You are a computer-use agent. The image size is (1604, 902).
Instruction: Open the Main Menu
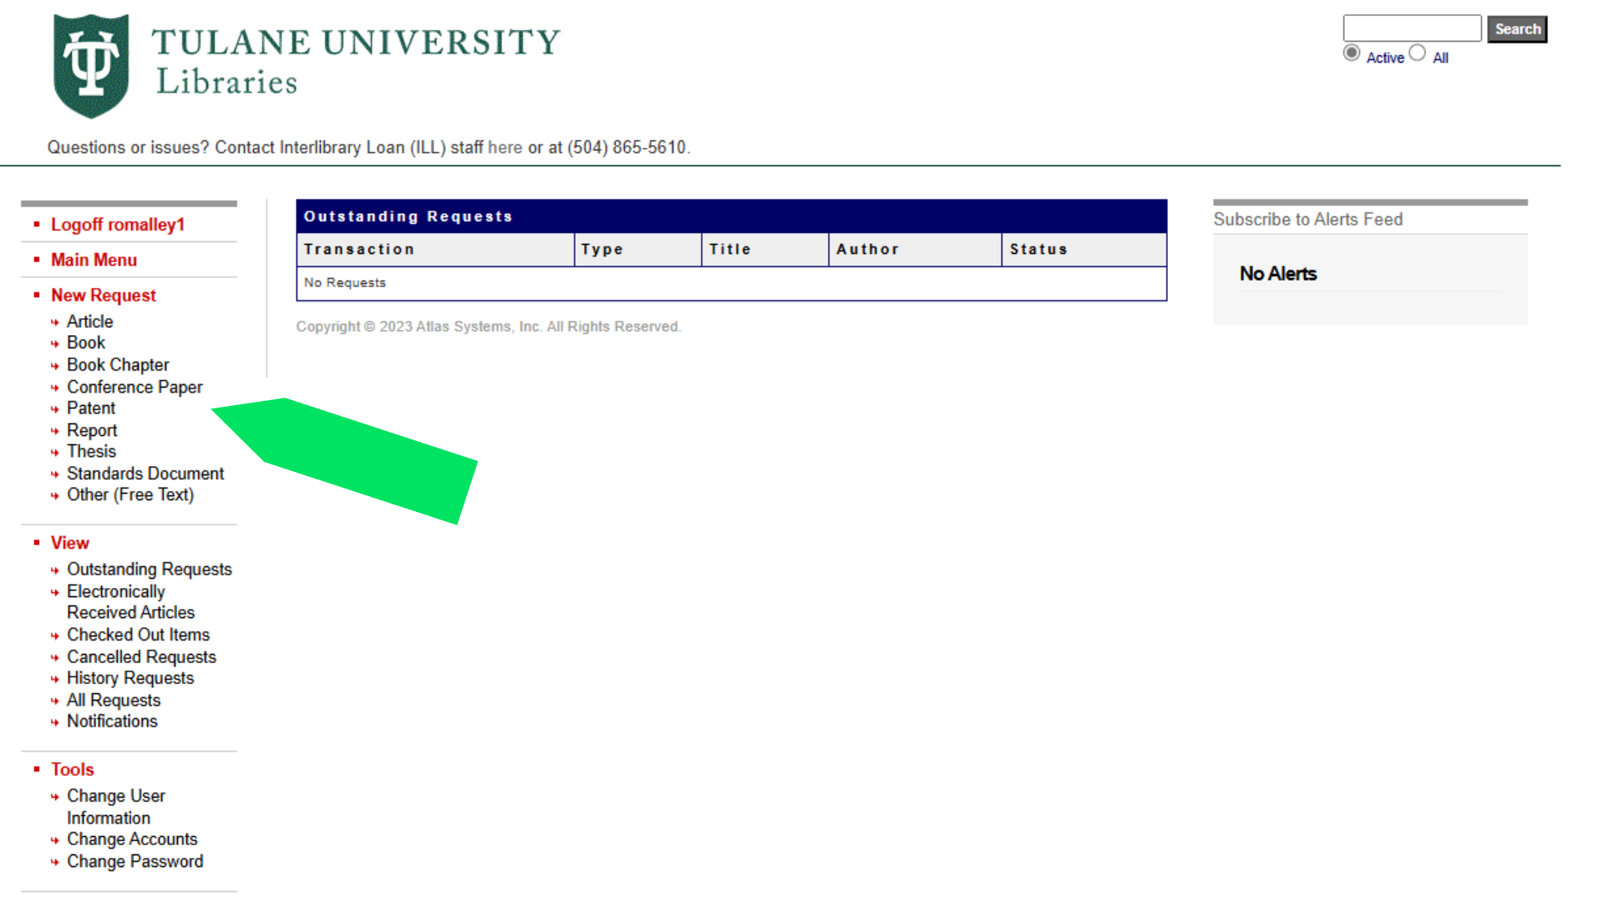tap(94, 260)
